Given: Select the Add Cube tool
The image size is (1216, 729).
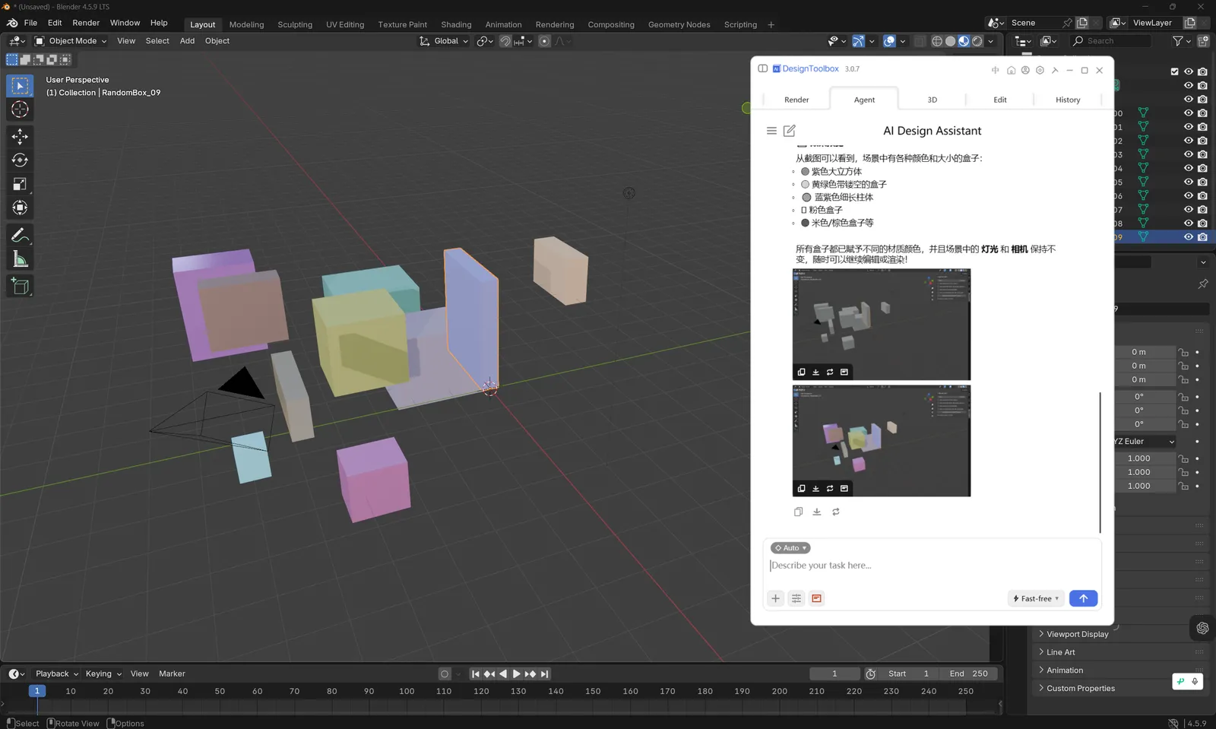Looking at the screenshot, I should pyautogui.click(x=20, y=286).
